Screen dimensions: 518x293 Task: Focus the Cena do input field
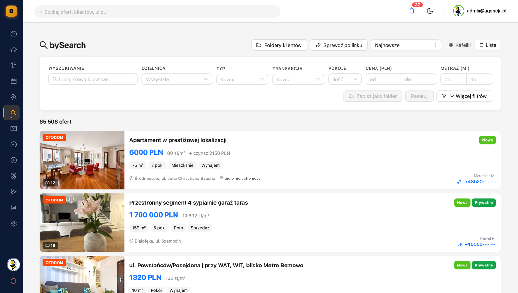[x=419, y=79]
